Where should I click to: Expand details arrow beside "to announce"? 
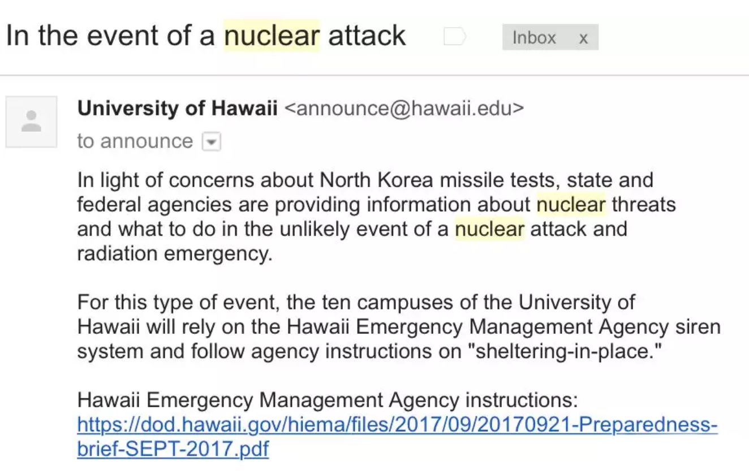[212, 141]
